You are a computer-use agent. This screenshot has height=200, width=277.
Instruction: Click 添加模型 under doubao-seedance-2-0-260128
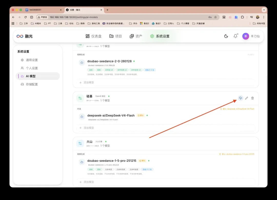[x=166, y=83]
